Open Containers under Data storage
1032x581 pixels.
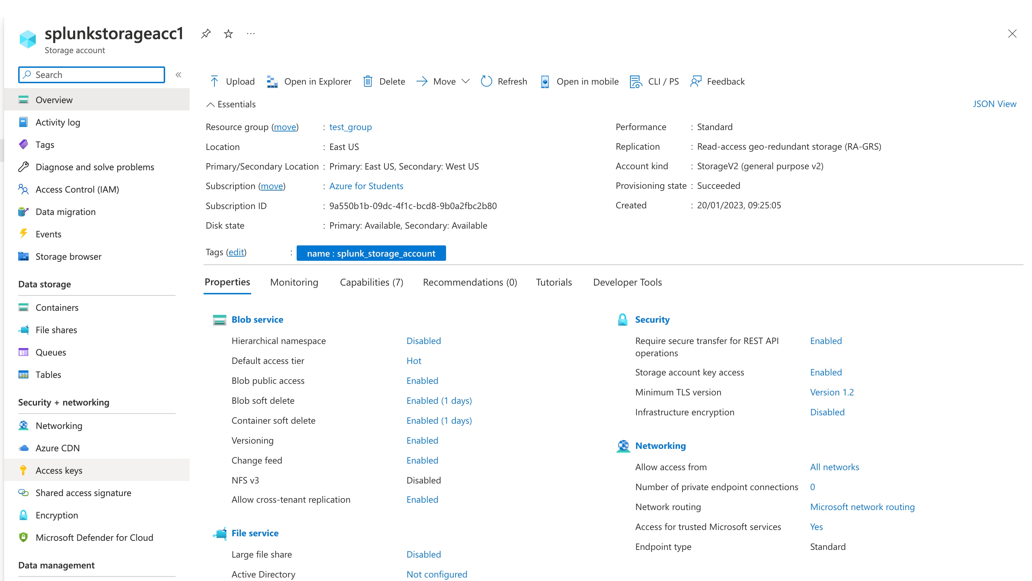(97, 308)
